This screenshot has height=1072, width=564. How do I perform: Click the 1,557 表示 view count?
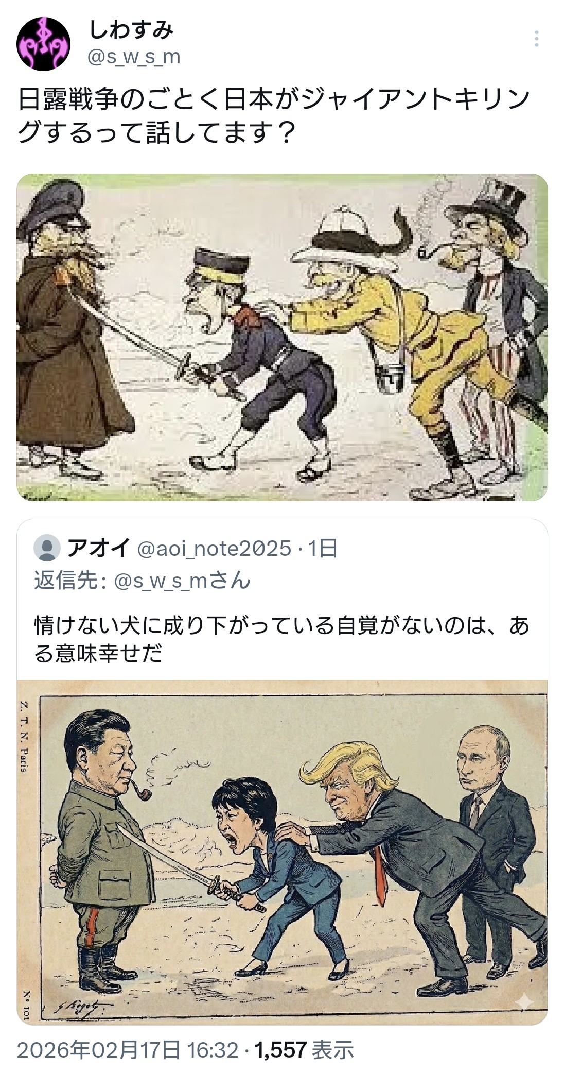coord(304,1050)
